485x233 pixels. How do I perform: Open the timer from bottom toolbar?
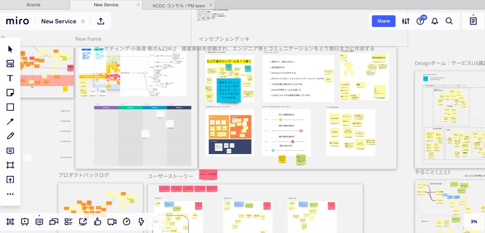click(x=126, y=222)
